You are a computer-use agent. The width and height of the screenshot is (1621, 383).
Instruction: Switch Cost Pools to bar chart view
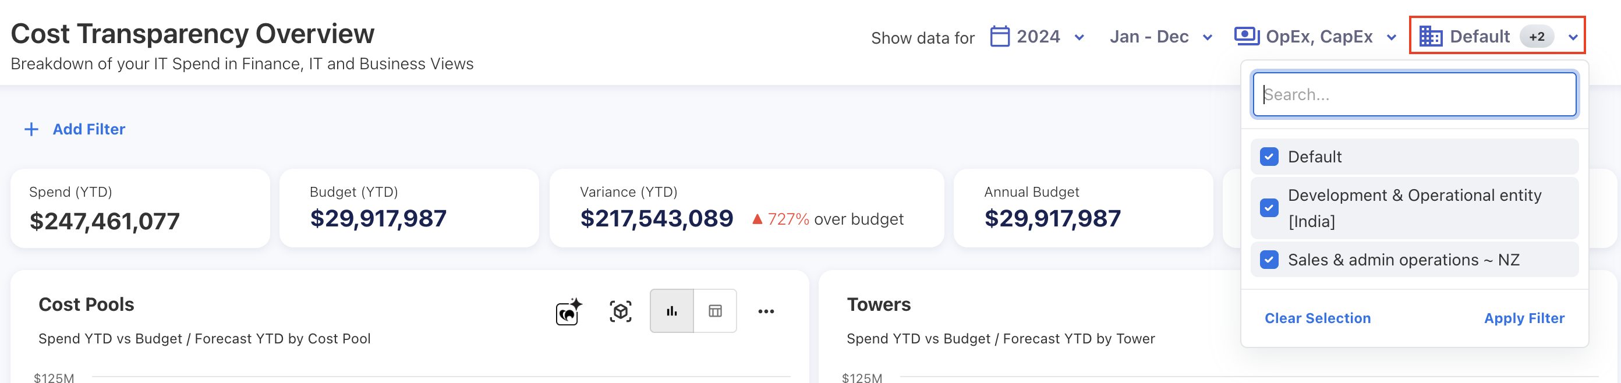pos(671,311)
